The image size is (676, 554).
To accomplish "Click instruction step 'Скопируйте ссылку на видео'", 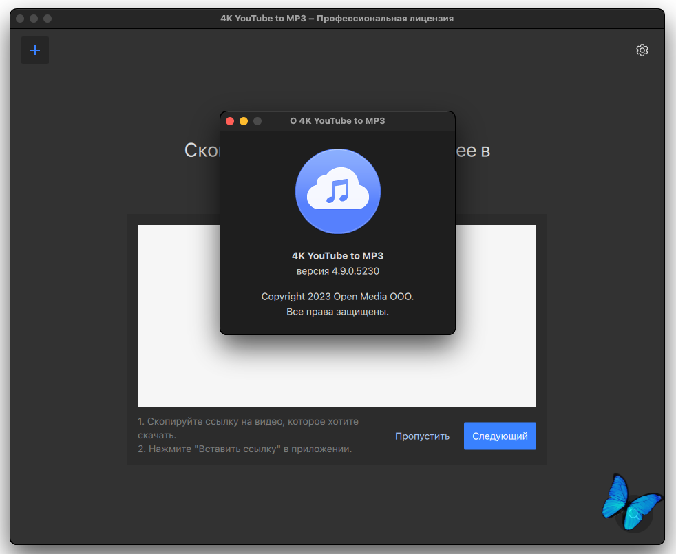I will pyautogui.click(x=248, y=428).
